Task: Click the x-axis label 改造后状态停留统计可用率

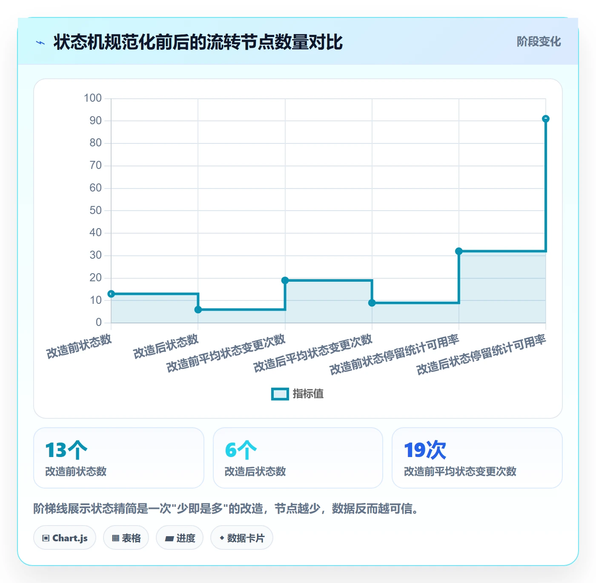Action: click(x=481, y=354)
